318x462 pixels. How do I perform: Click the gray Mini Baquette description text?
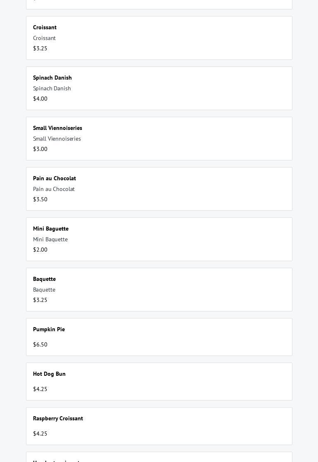50,239
